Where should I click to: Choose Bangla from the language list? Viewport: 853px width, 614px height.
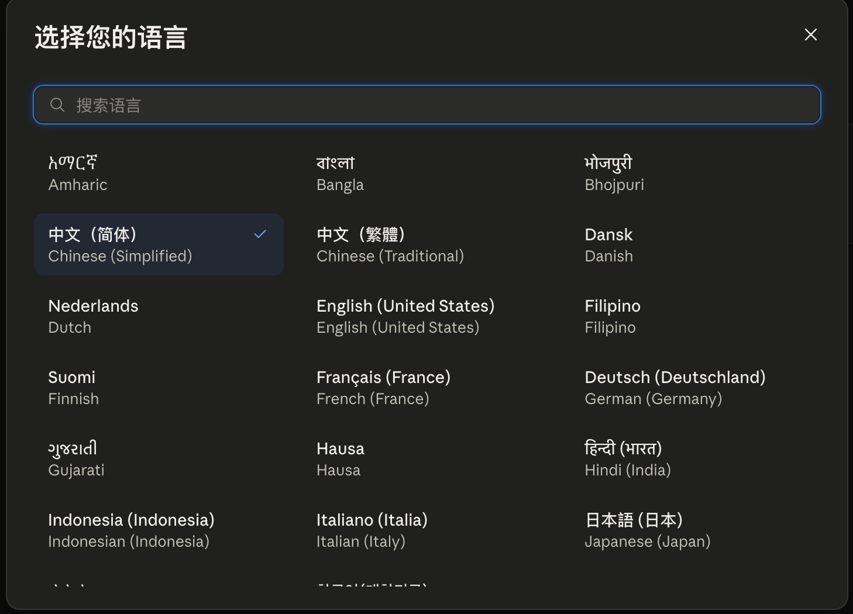click(x=427, y=173)
